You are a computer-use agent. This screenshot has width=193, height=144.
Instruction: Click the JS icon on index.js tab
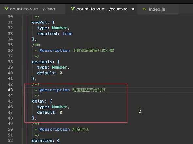(x=144, y=9)
